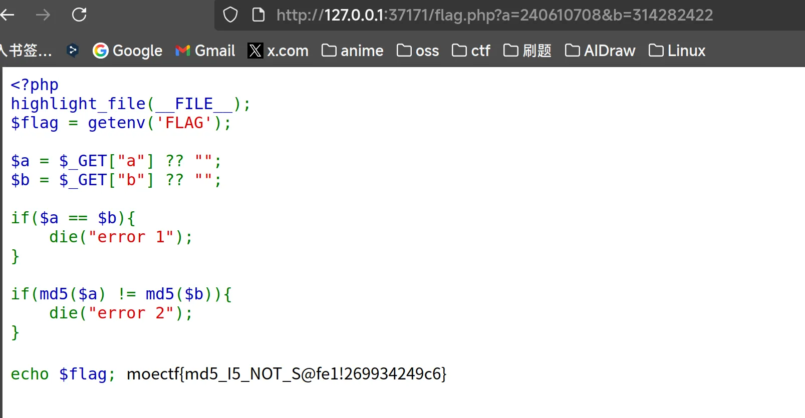Click the site information page icon
805x418 pixels.
[258, 15]
